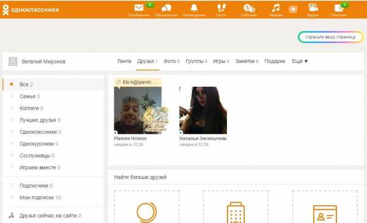Open the Events rating icon
The height and width of the screenshot is (223, 367).
pos(249,8)
